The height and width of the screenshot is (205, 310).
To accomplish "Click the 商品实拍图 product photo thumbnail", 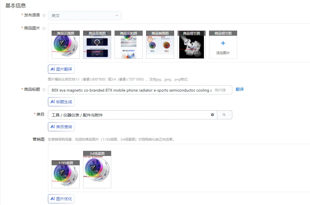I will (x=128, y=45).
